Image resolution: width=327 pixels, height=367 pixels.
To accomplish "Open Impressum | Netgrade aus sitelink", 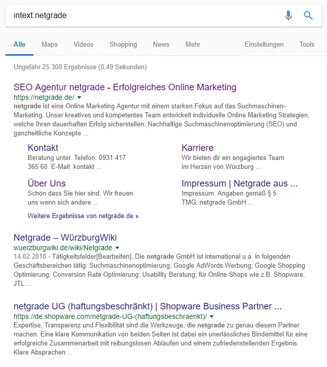I will pos(239,183).
